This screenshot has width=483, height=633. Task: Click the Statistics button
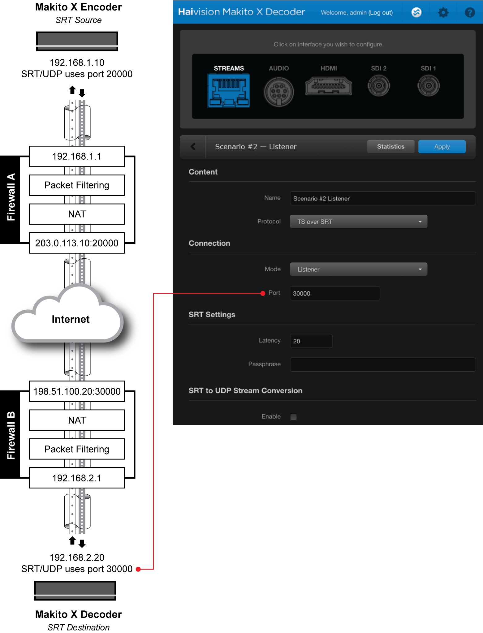[390, 147]
